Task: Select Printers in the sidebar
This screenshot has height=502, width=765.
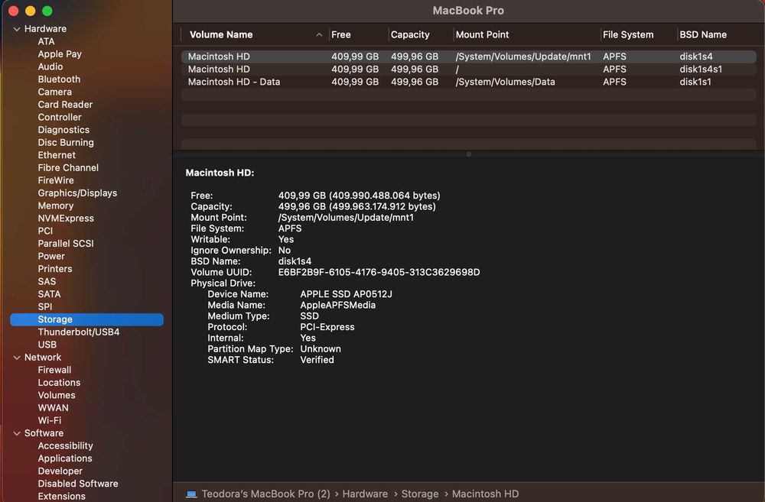Action: (54, 269)
